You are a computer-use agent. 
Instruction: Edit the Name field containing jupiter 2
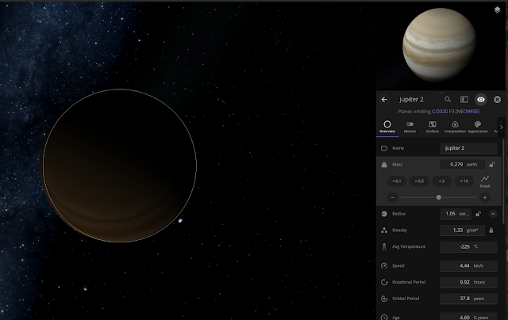(468, 148)
